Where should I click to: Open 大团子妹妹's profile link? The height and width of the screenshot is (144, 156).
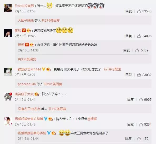(x=26, y=21)
